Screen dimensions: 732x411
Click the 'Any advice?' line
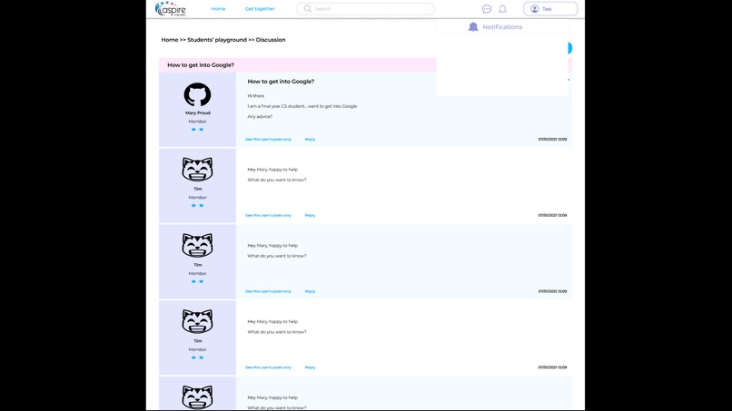click(260, 117)
